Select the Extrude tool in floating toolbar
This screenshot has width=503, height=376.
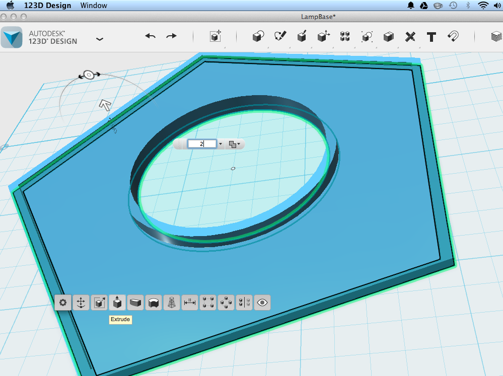click(117, 303)
